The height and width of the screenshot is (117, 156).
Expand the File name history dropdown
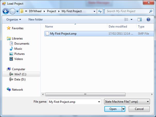pos(99,102)
